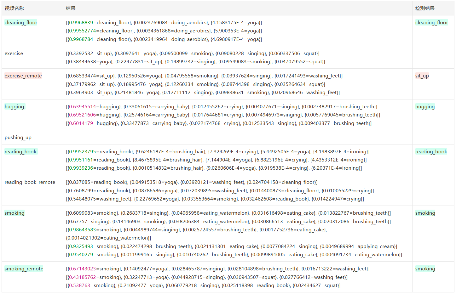Click the 0.9968839 cleaning_floor score

coord(81,23)
